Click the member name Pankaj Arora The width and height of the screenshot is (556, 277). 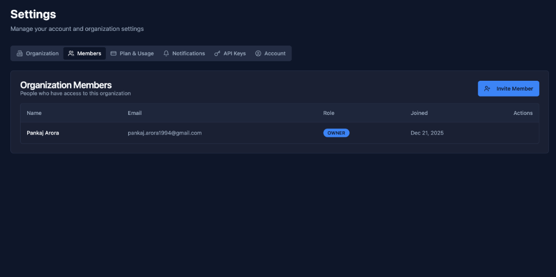tap(43, 133)
